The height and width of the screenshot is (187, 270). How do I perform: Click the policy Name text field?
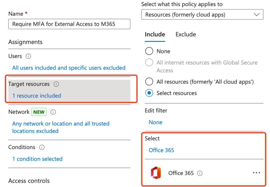69,24
